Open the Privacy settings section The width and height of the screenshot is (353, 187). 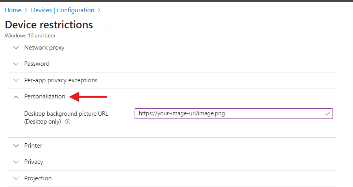click(33, 162)
